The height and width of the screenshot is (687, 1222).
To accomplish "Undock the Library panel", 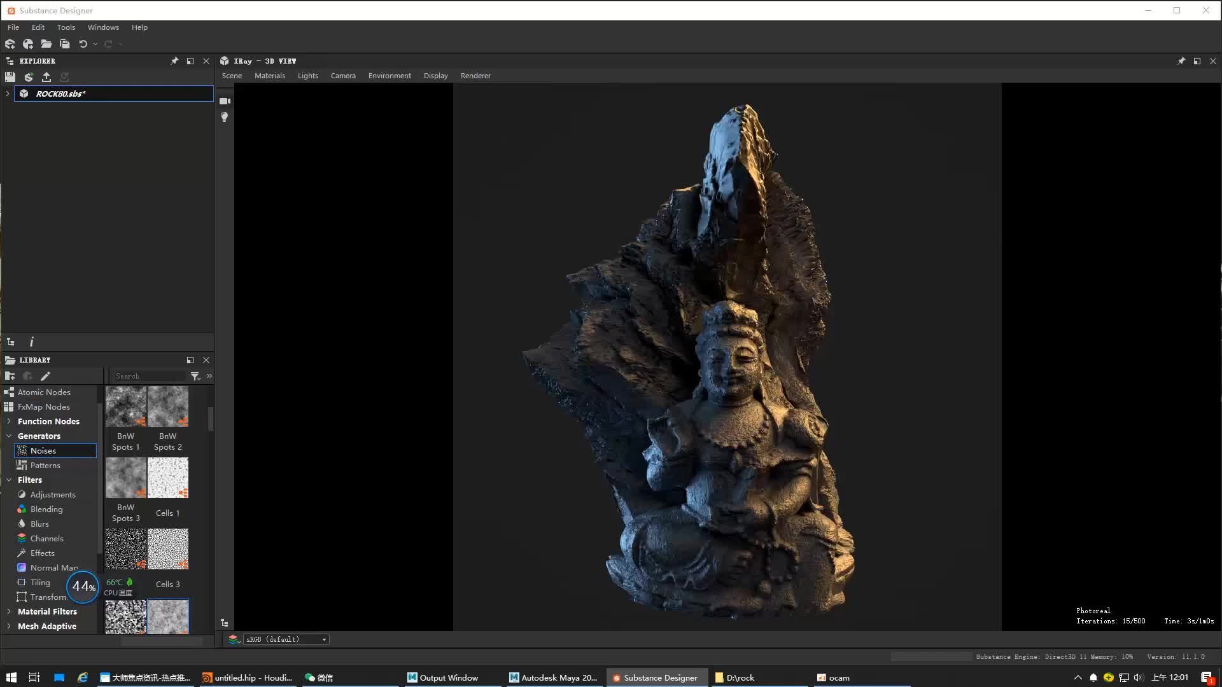I will (x=190, y=360).
